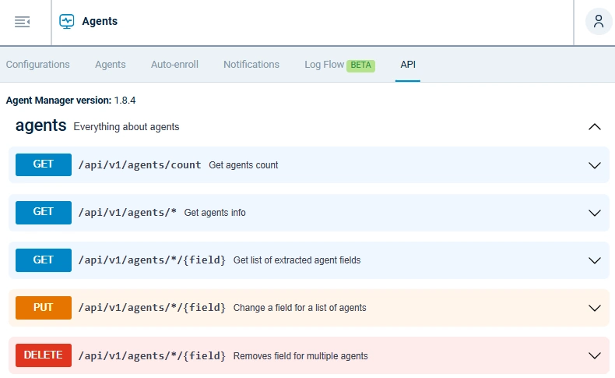Click GET button for agents count
The image size is (615, 378).
tap(44, 164)
